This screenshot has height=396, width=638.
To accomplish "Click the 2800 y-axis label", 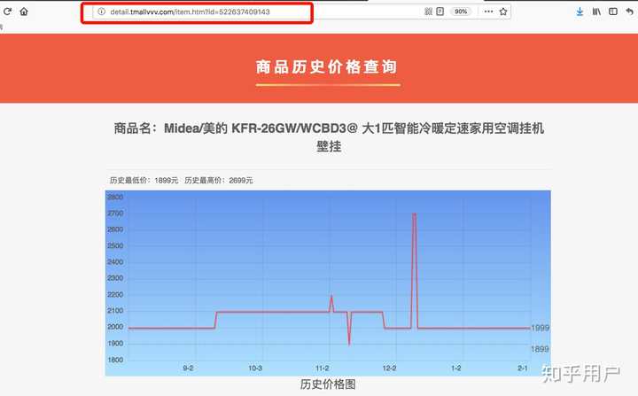I will [115, 197].
